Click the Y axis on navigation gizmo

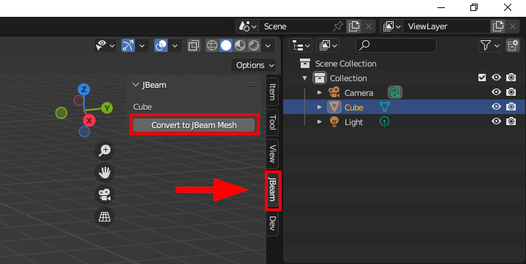click(x=107, y=108)
